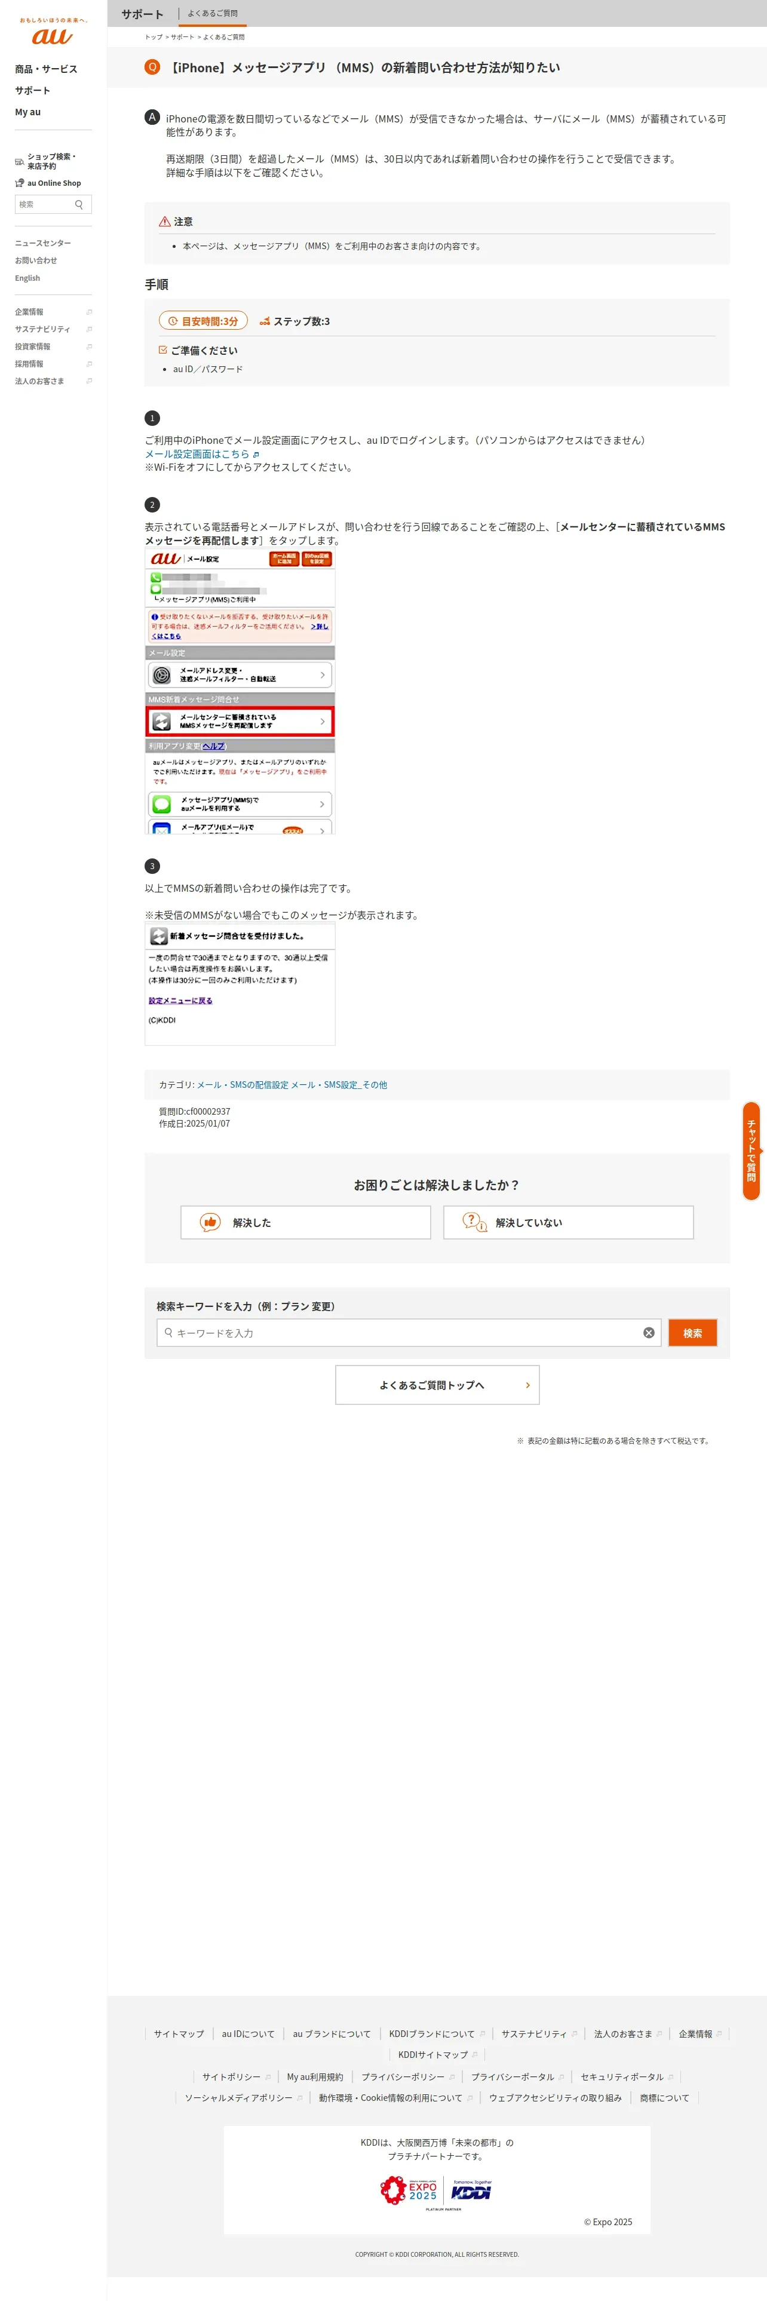
Task: Click the 解決した button
Action: coord(305,1222)
